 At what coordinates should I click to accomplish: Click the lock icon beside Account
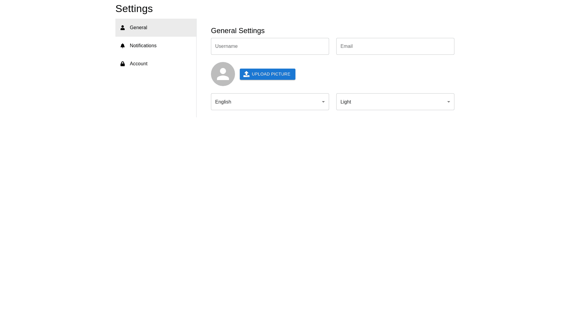123,64
